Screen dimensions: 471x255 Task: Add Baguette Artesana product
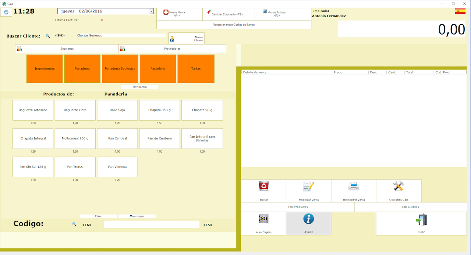tap(33, 110)
